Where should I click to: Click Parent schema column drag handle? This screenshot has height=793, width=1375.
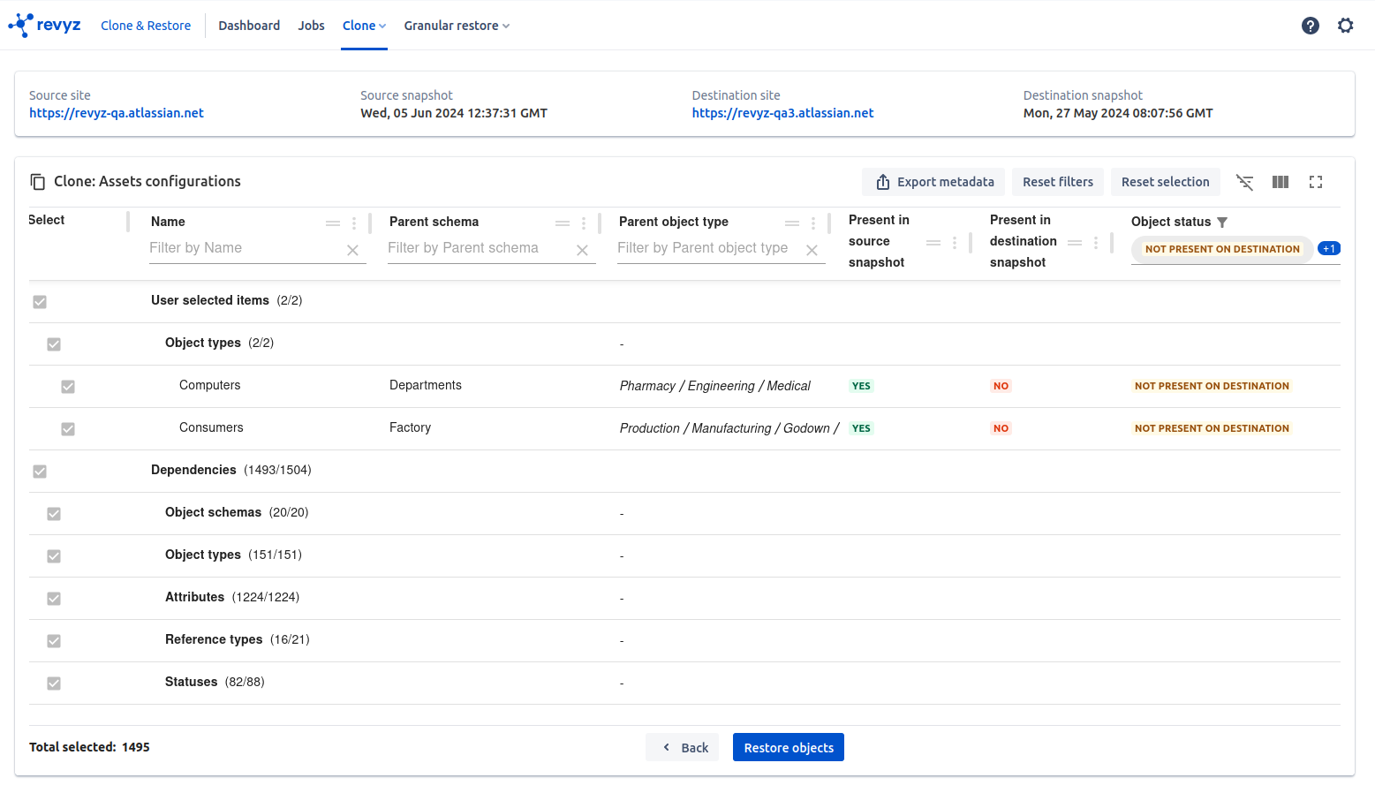coord(563,223)
